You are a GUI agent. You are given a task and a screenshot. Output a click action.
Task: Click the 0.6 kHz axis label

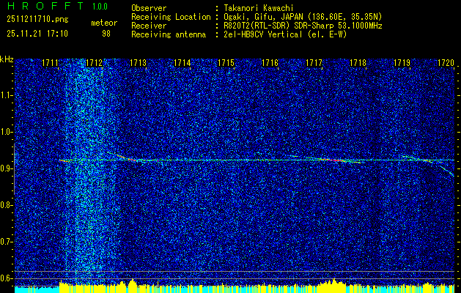[x=6, y=278]
